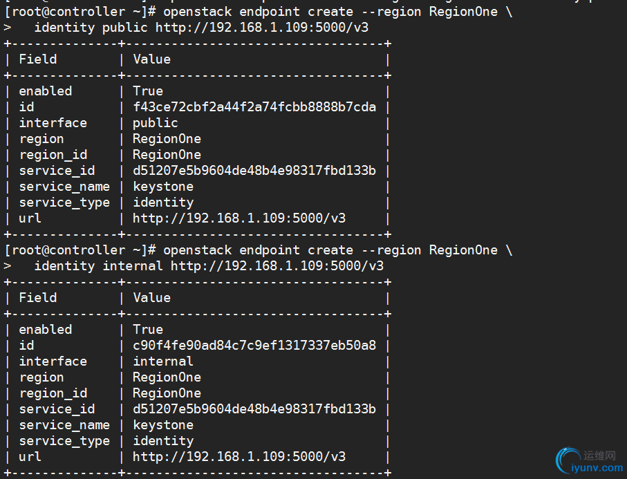This screenshot has width=627, height=479.
Task: Click the url value in the first output table
Action: pos(239,218)
